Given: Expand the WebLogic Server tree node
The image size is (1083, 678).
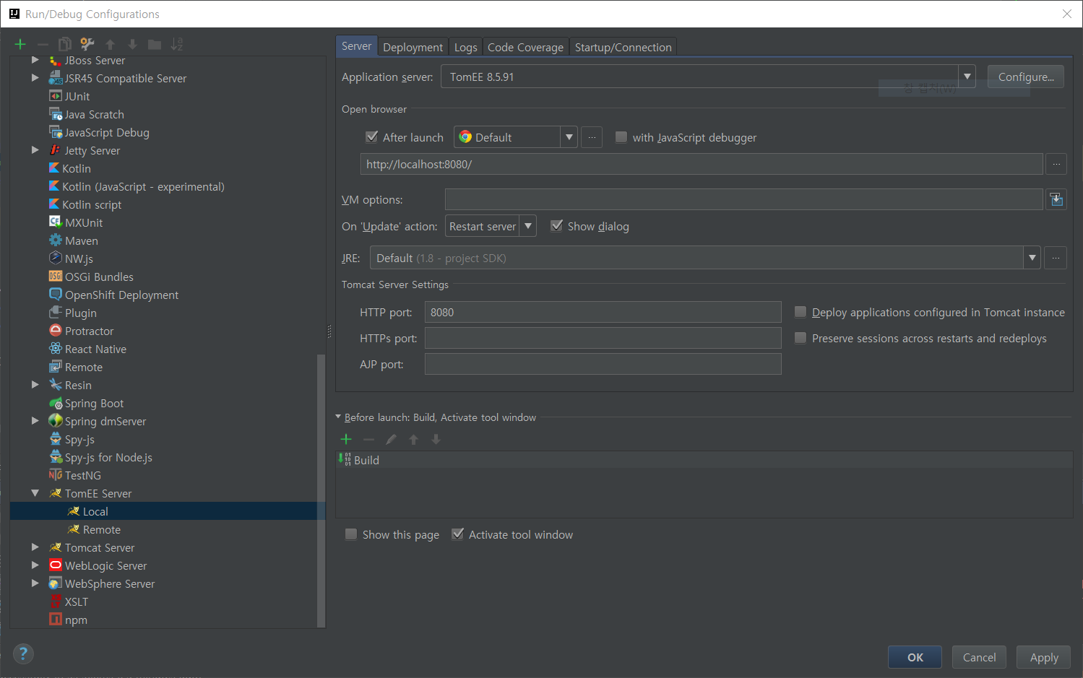Looking at the screenshot, I should [x=35, y=565].
